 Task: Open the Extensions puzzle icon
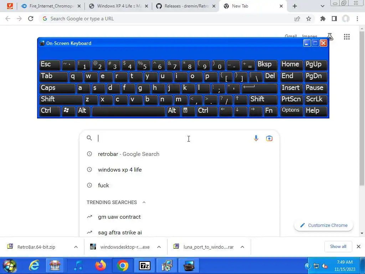tap(323, 19)
